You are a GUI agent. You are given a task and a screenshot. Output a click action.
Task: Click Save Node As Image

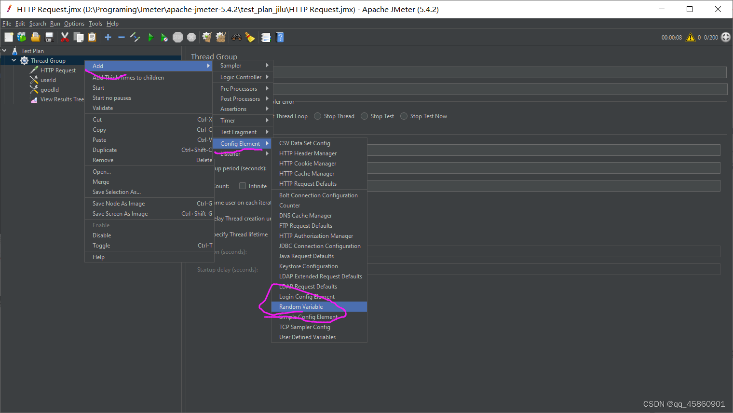(x=149, y=204)
